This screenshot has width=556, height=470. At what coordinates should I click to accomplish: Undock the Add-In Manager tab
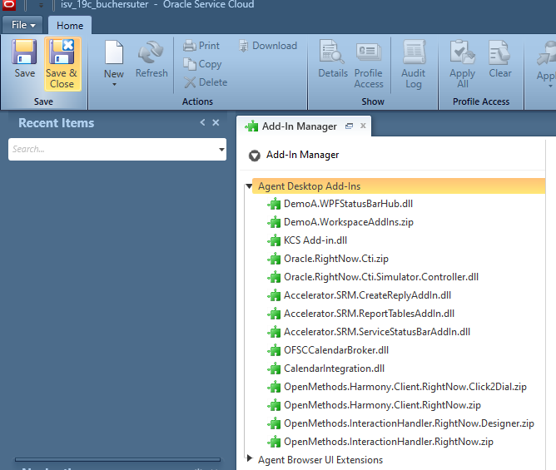tap(350, 126)
